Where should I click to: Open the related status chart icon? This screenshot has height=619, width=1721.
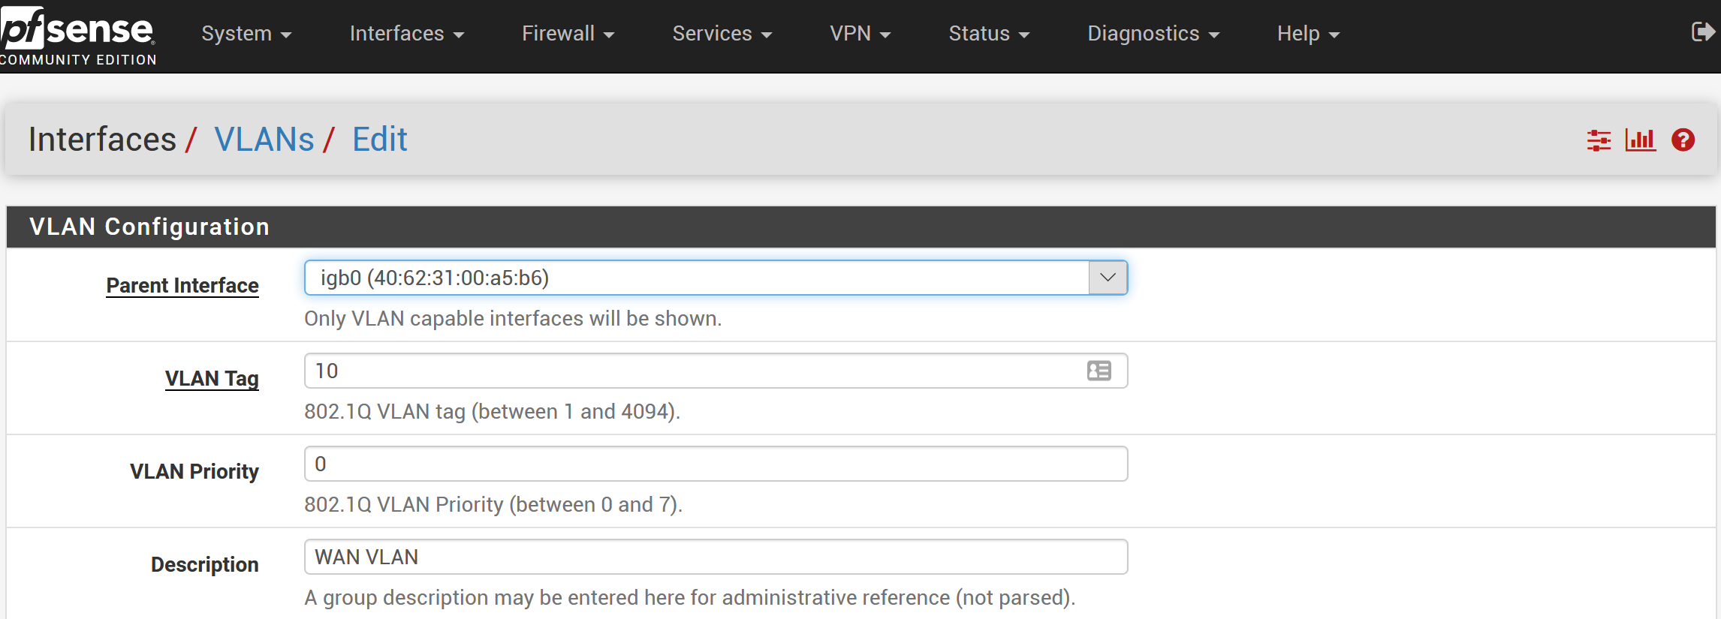(1641, 140)
